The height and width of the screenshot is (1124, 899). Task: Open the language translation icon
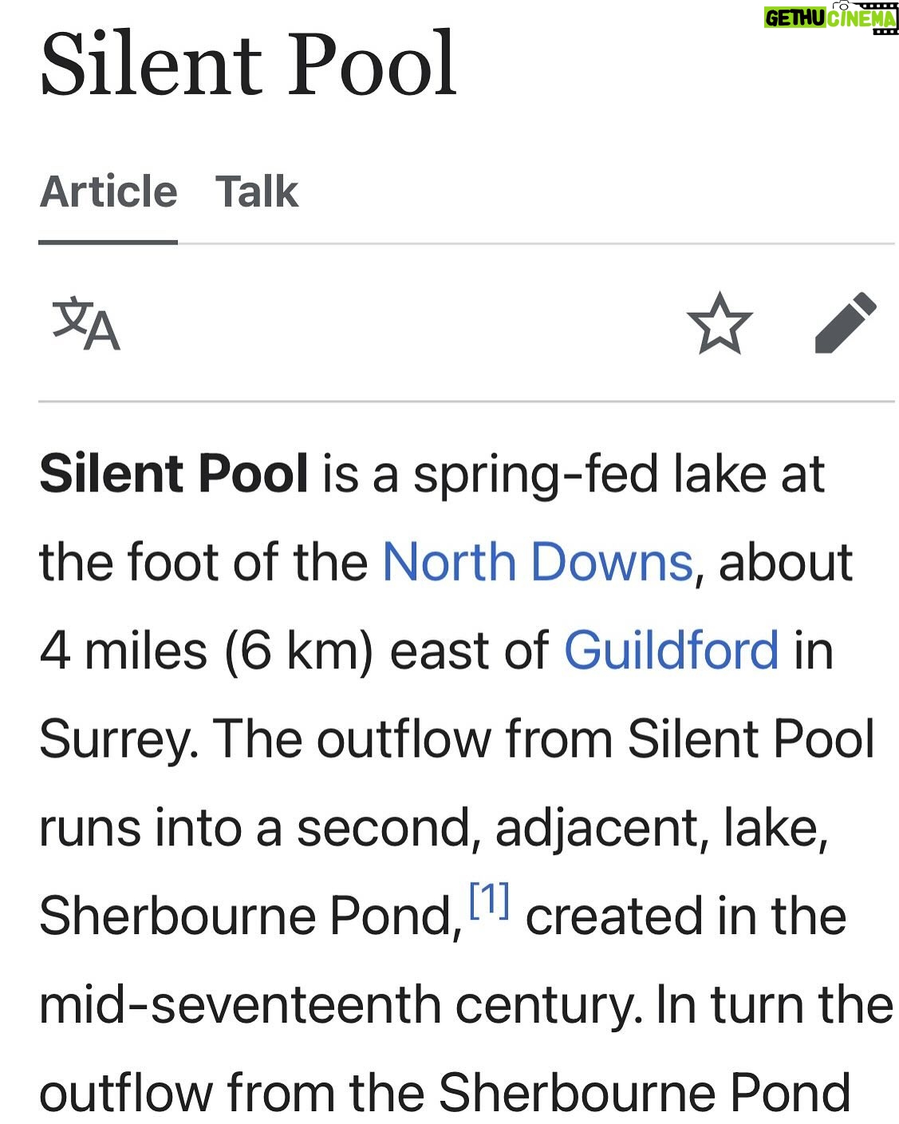click(86, 323)
